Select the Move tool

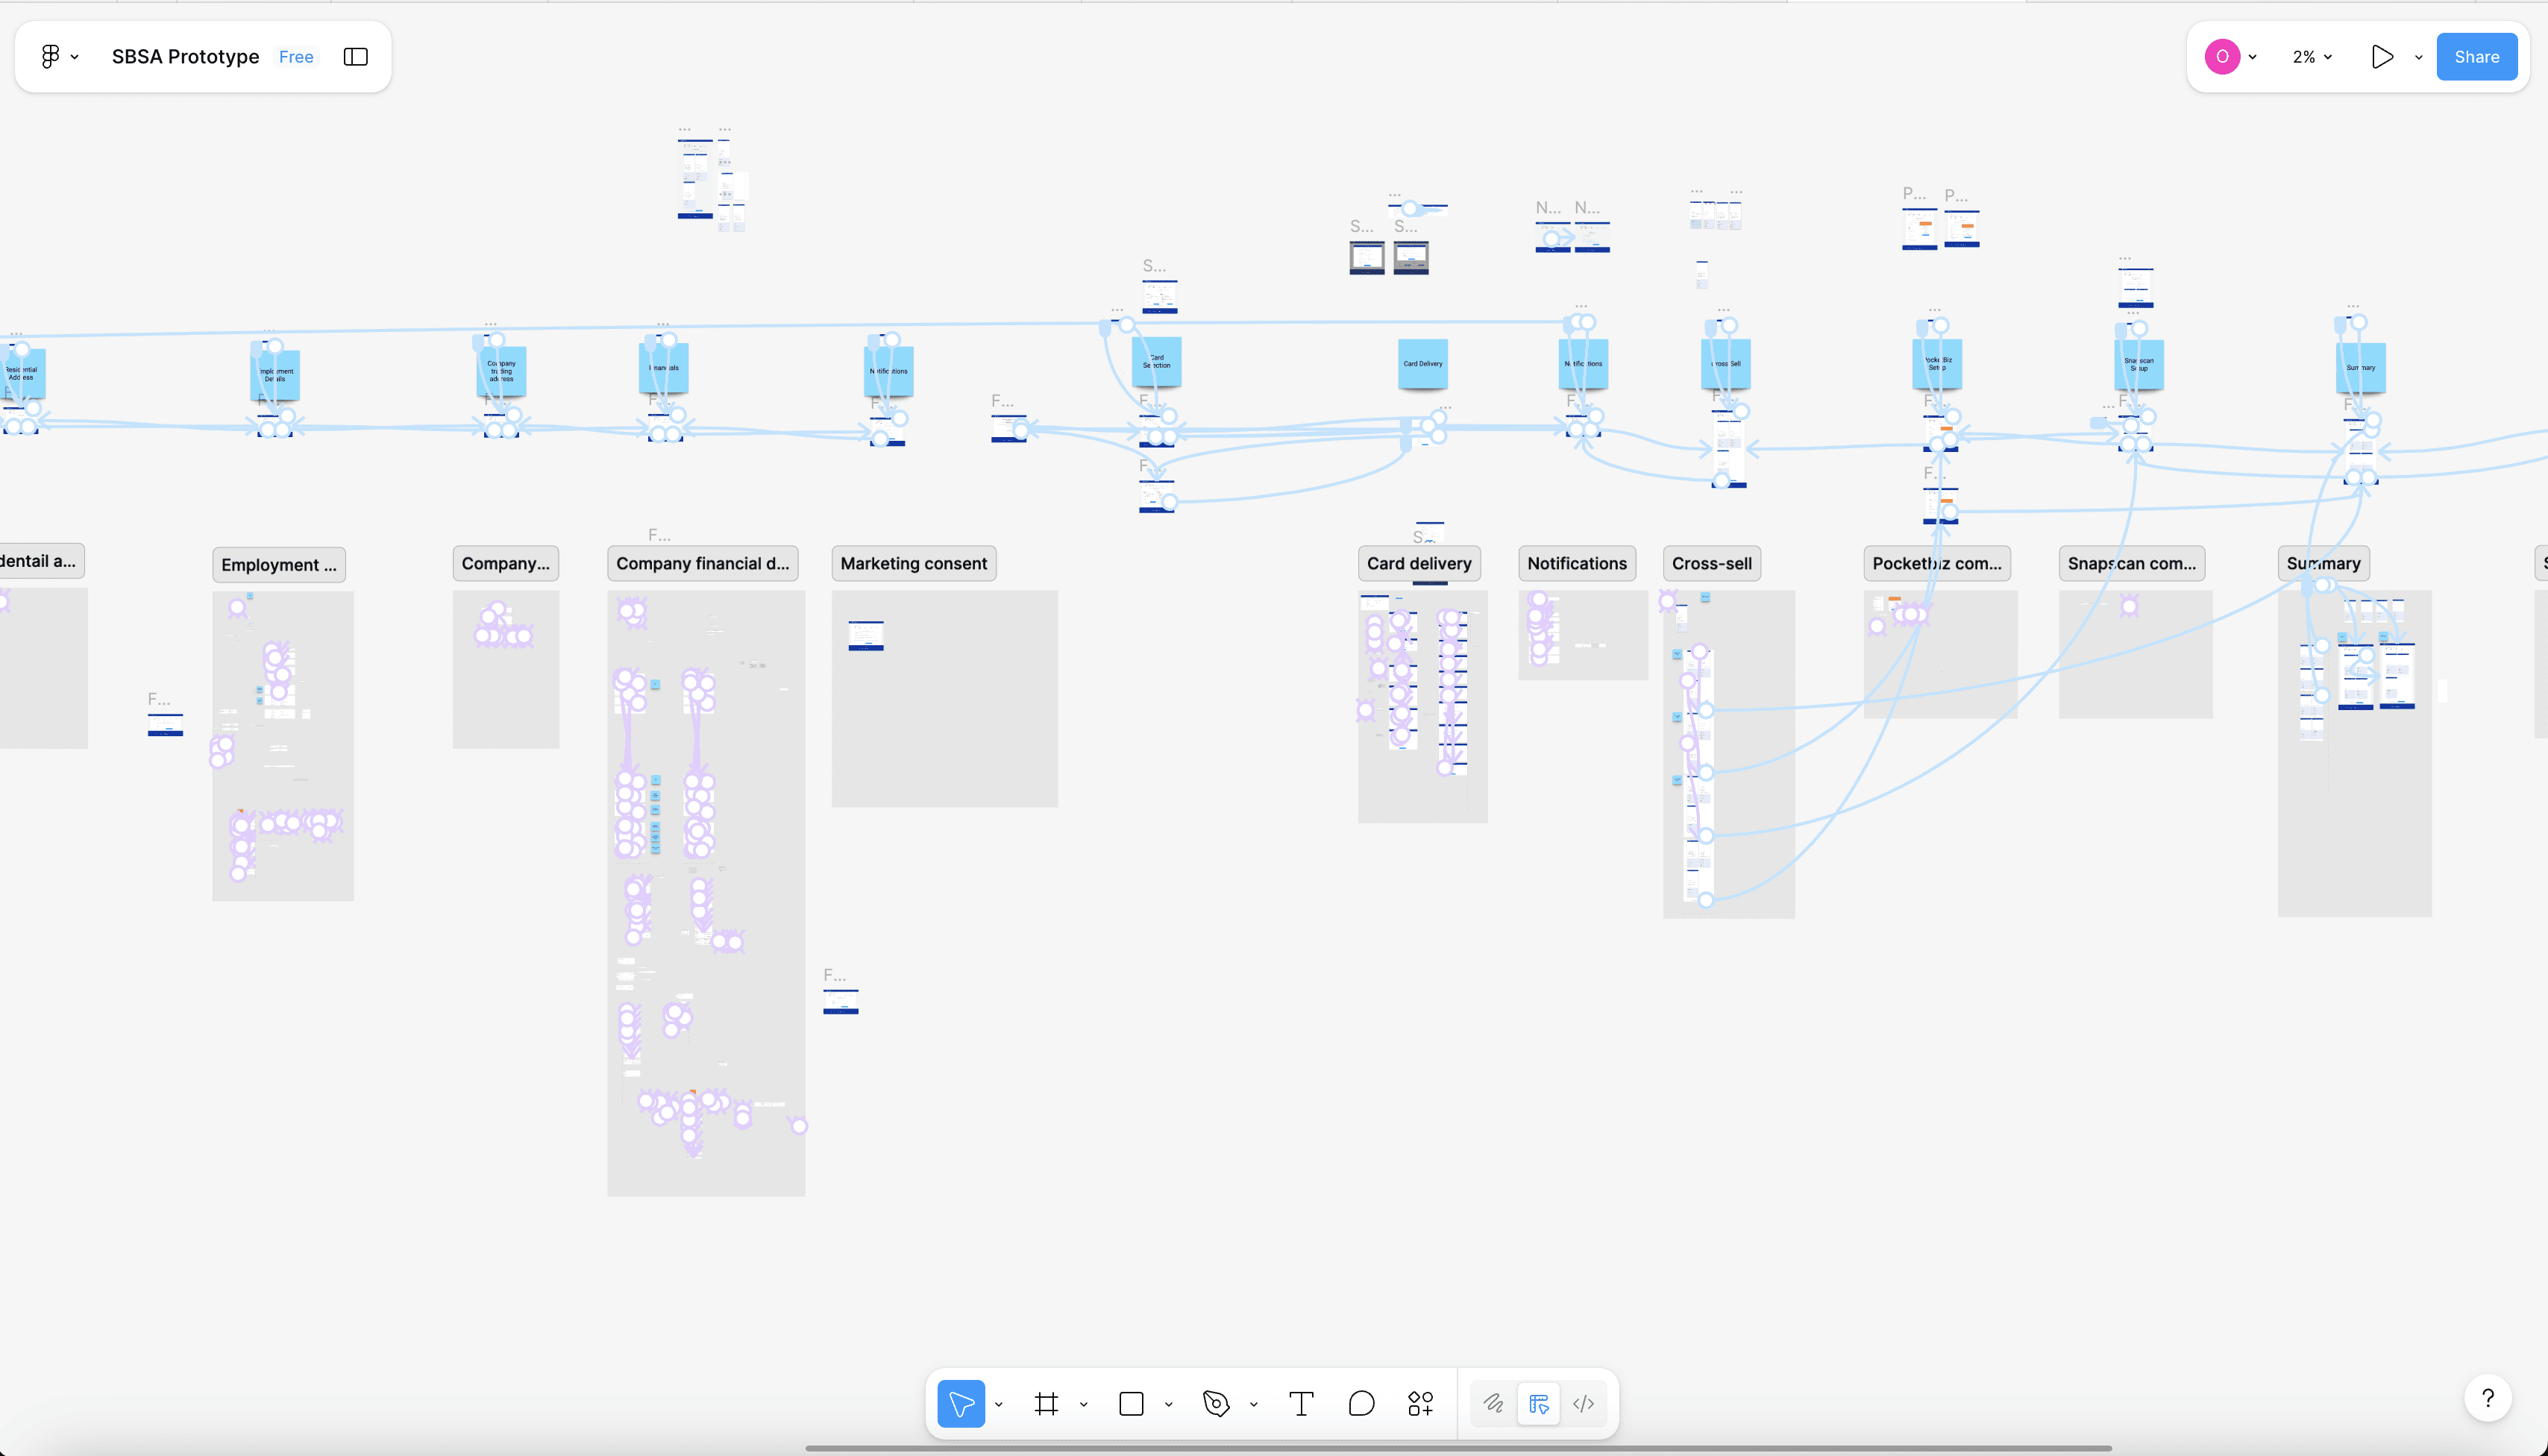coord(961,1403)
